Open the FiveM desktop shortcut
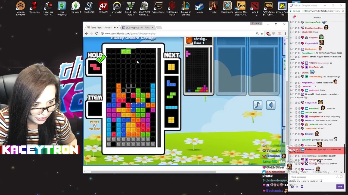 tap(213, 8)
